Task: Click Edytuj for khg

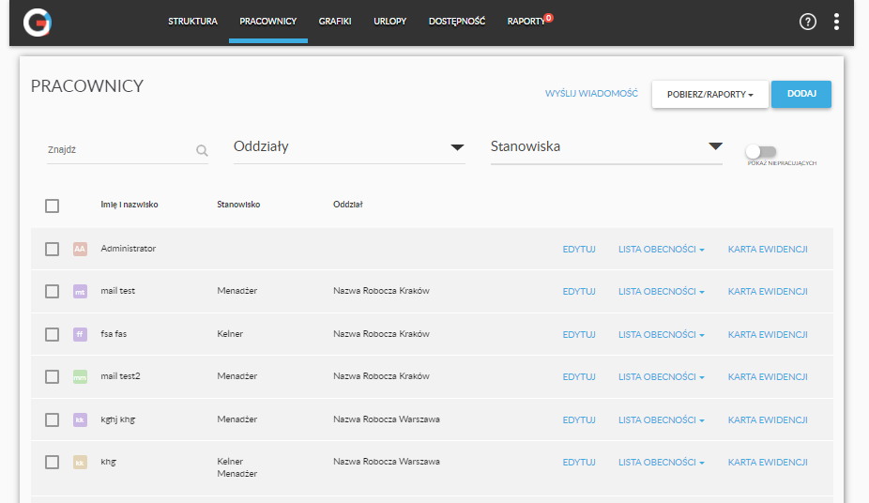Action: 579,462
